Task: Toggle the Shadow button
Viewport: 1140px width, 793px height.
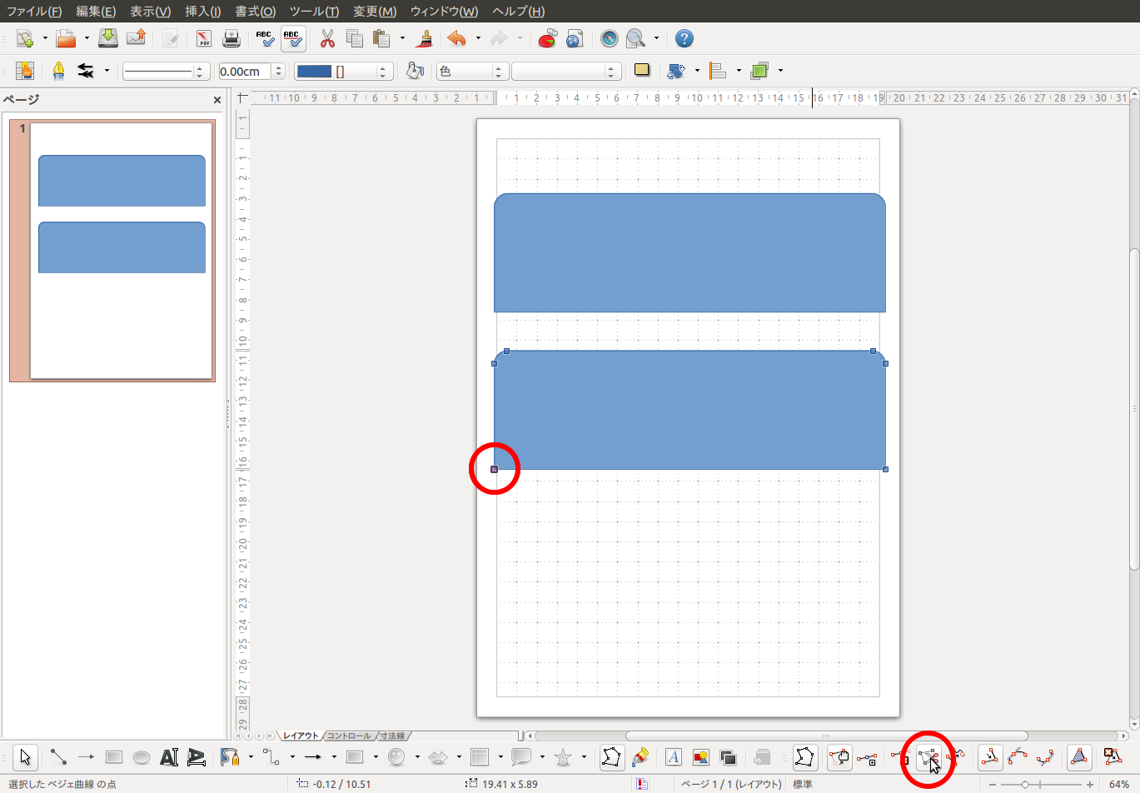Action: pos(642,71)
